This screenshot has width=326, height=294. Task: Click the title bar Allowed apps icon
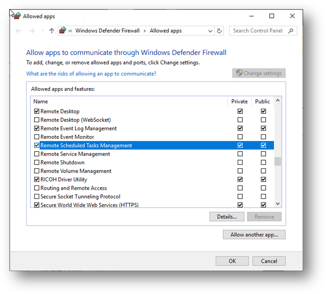tap(17, 16)
